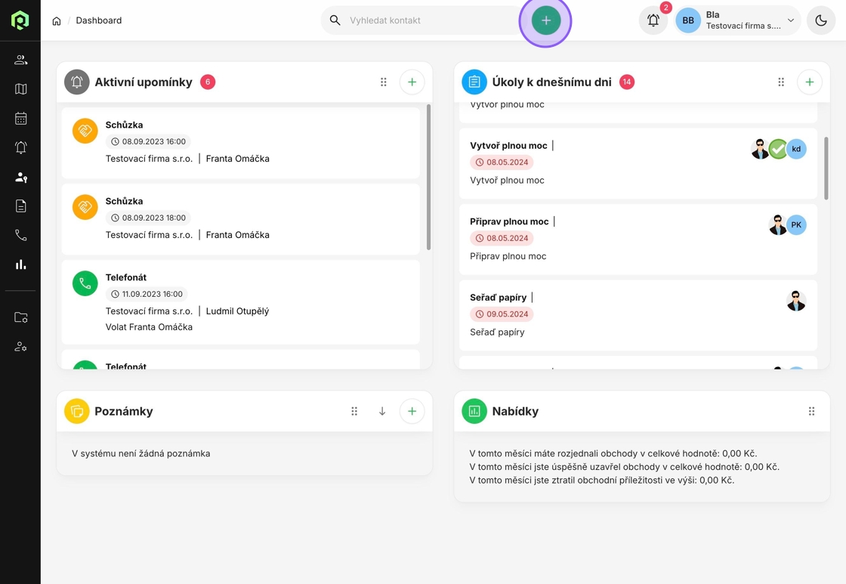The height and width of the screenshot is (584, 846).
Task: Click the magnifier search icon
Action: pyautogui.click(x=335, y=20)
